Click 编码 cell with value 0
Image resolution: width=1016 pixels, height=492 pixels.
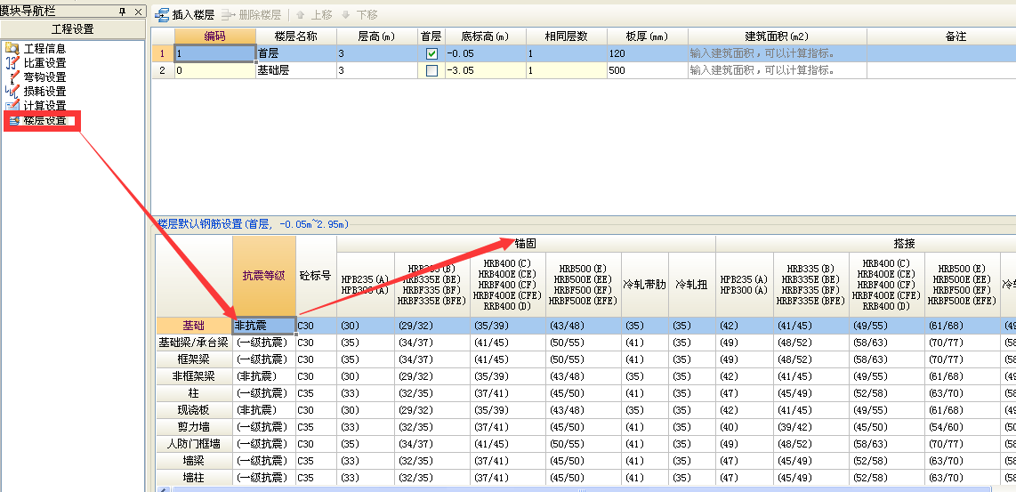(215, 70)
